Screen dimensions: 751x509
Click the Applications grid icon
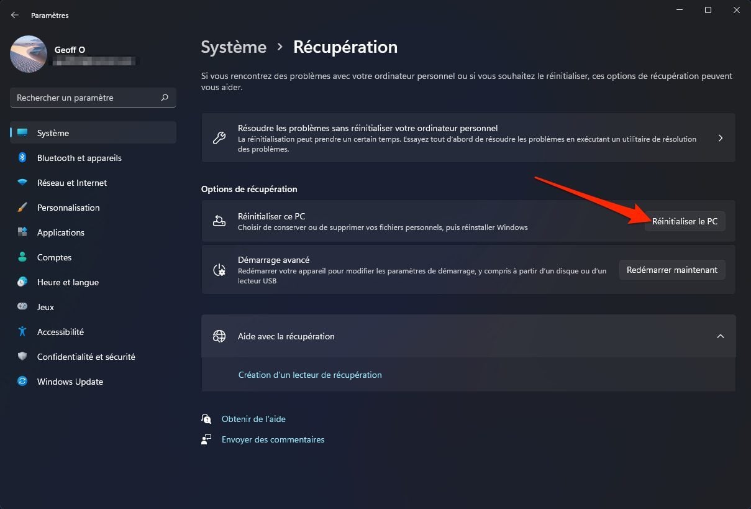pyautogui.click(x=22, y=232)
